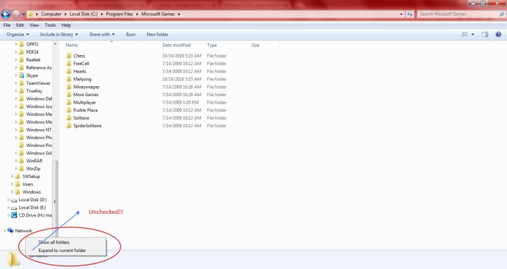Click Local Disk (D:) drive icon
The height and width of the screenshot is (269, 507).
(x=14, y=200)
